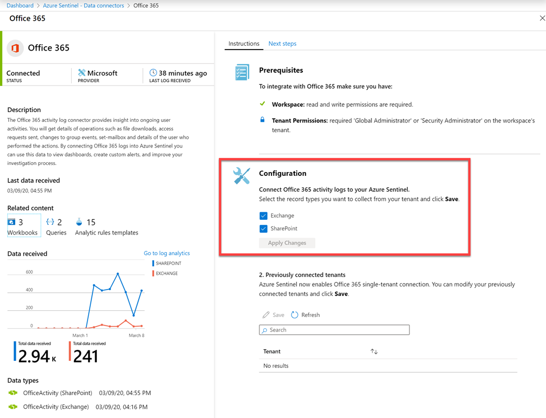Select the Instructions tab
546x418 pixels.
pyautogui.click(x=244, y=44)
